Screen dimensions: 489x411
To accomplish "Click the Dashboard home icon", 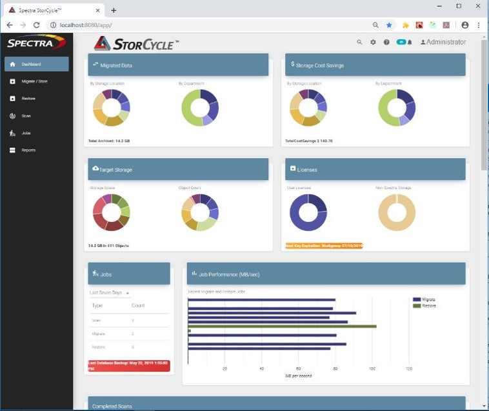I will 12,64.
